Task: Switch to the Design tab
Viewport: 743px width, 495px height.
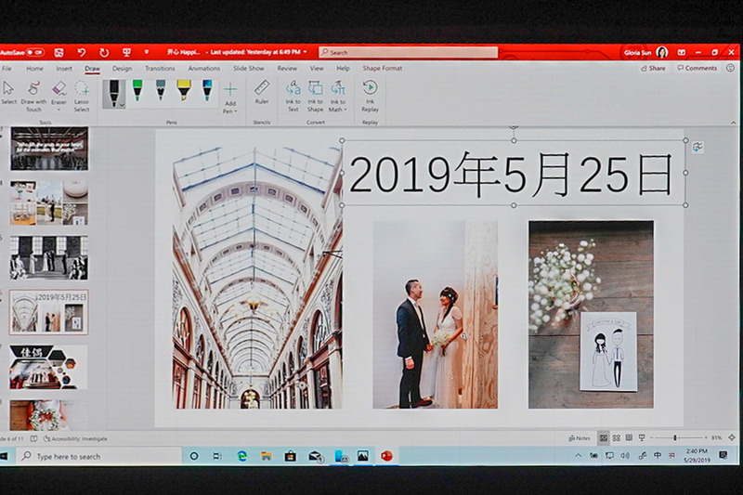Action: (122, 69)
